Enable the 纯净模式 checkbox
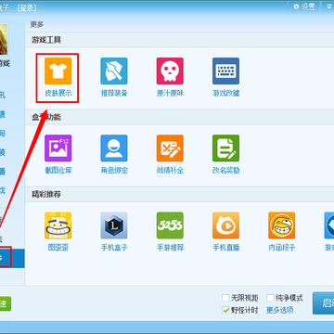The width and height of the screenshot is (334, 334). point(270,298)
